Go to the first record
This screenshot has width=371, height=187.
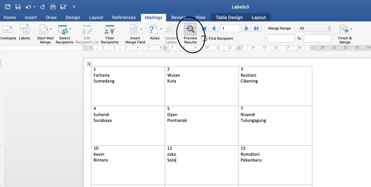(204, 29)
